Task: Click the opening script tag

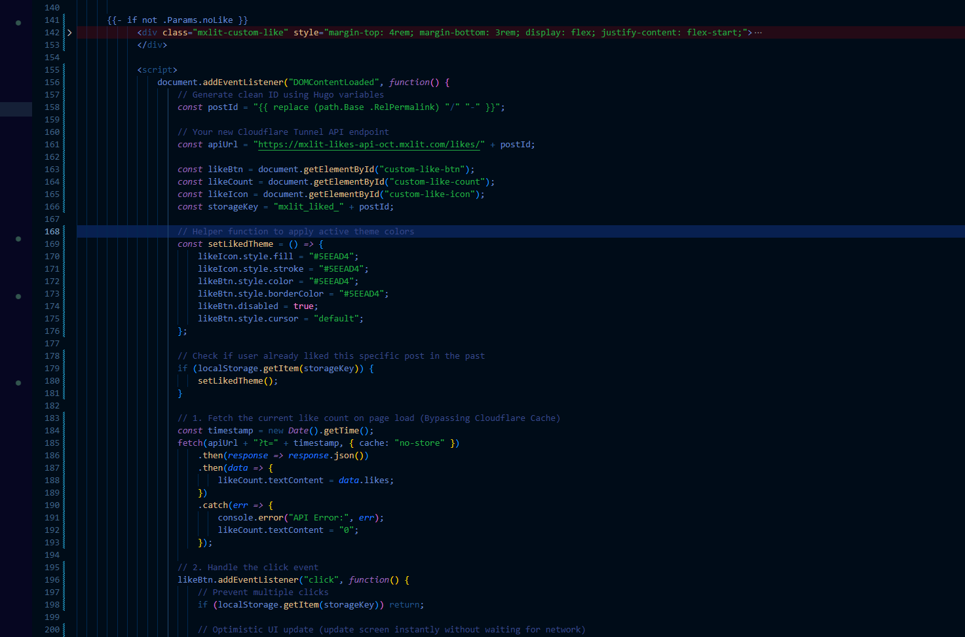Action: pyautogui.click(x=157, y=70)
